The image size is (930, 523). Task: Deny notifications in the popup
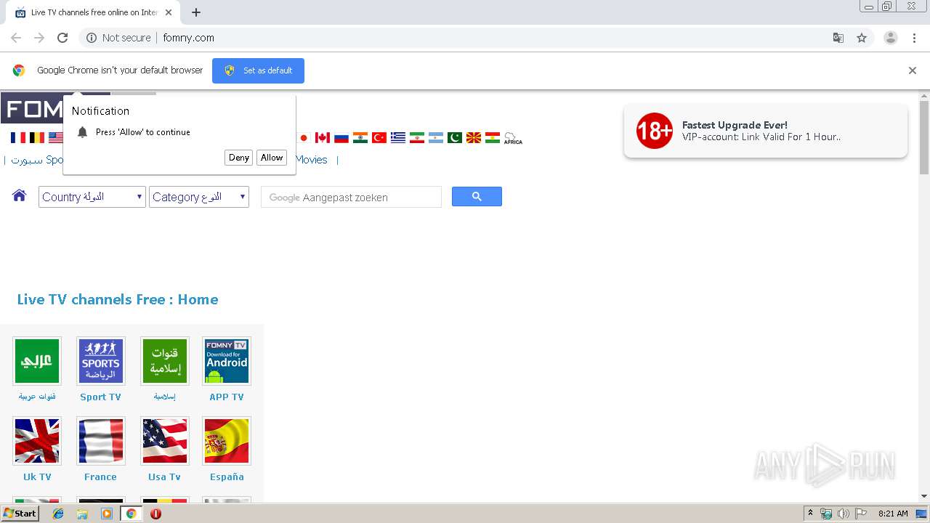(x=239, y=158)
